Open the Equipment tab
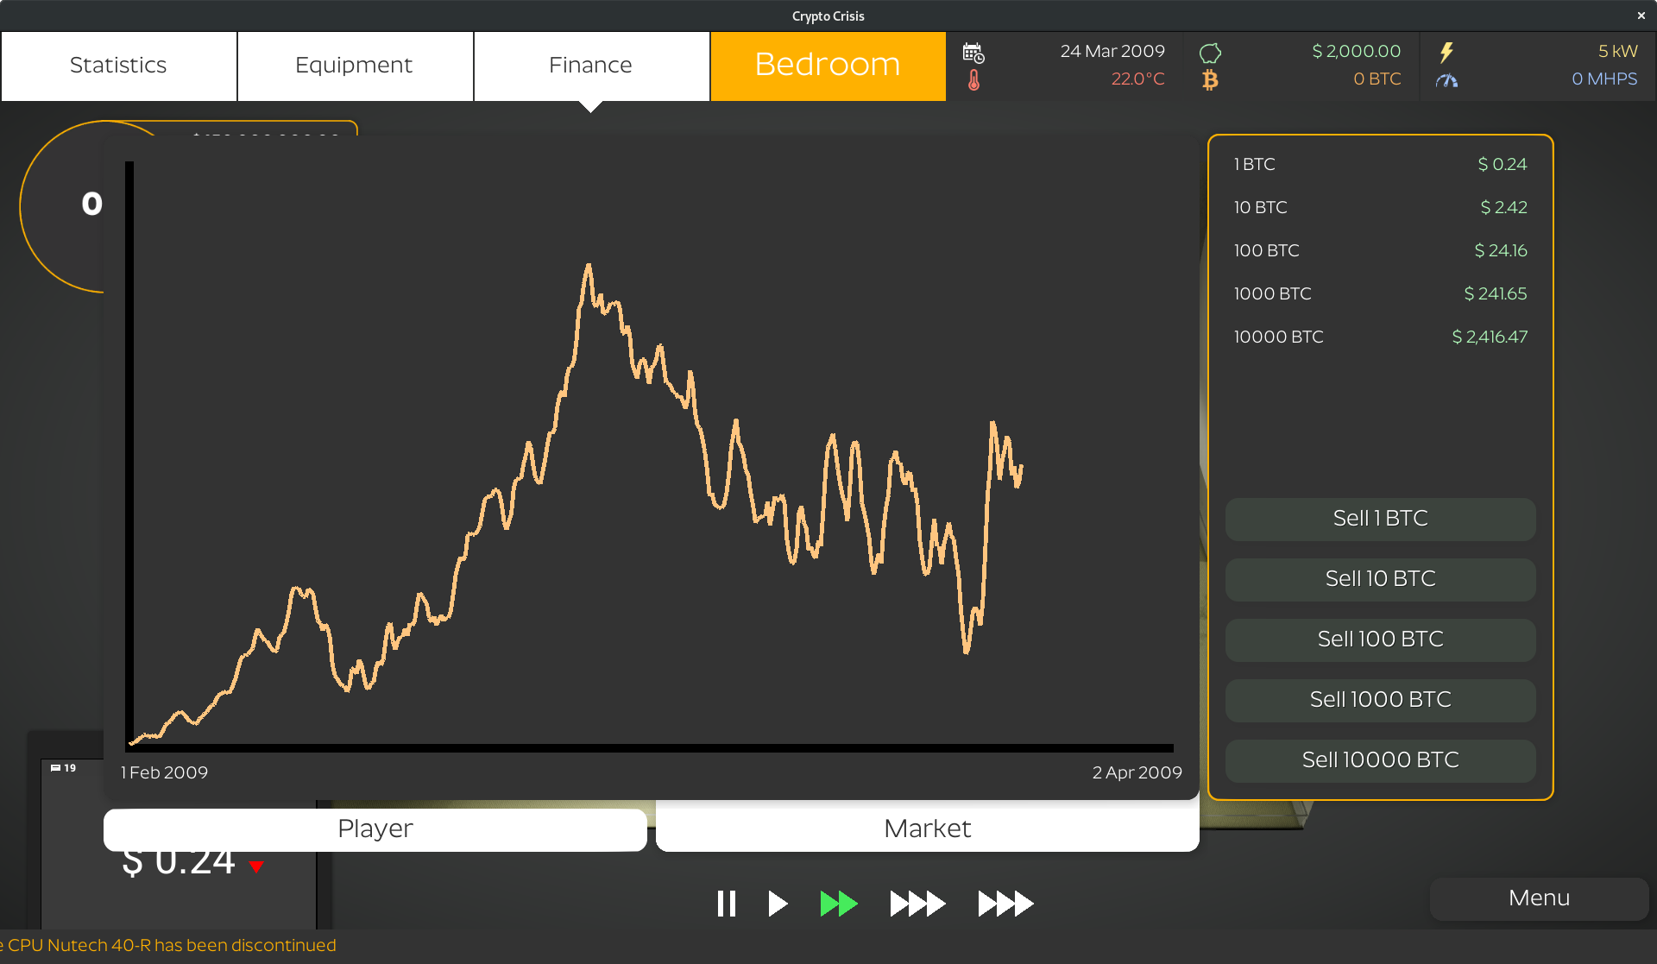 tap(354, 66)
